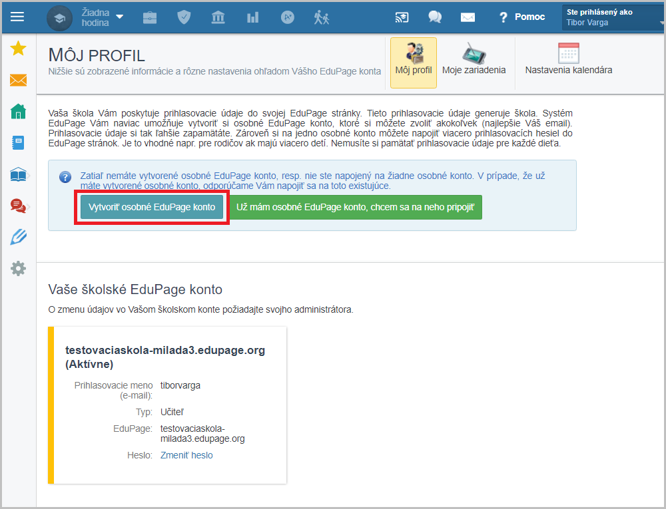Click Už mám osobné EduPage konto button
Image resolution: width=666 pixels, height=509 pixels.
[356, 207]
